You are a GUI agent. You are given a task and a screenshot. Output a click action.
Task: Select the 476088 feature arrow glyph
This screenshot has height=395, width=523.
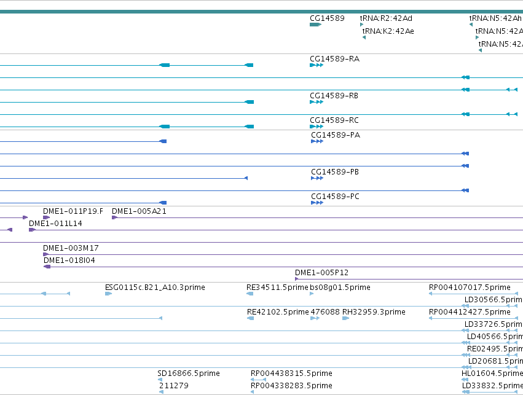(x=315, y=318)
